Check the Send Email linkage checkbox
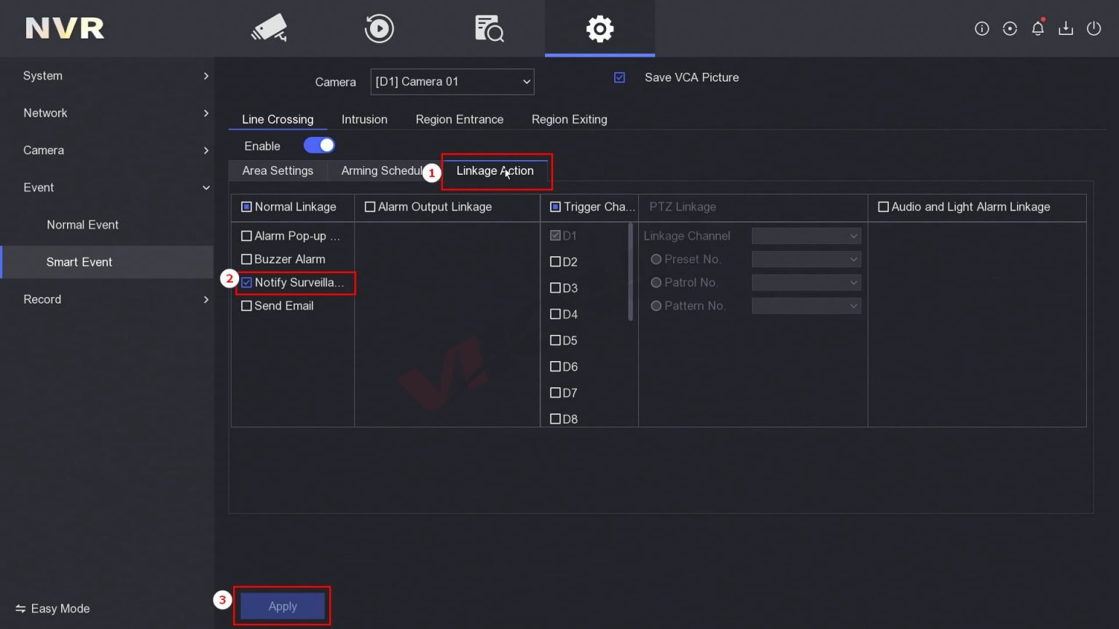 click(x=246, y=306)
